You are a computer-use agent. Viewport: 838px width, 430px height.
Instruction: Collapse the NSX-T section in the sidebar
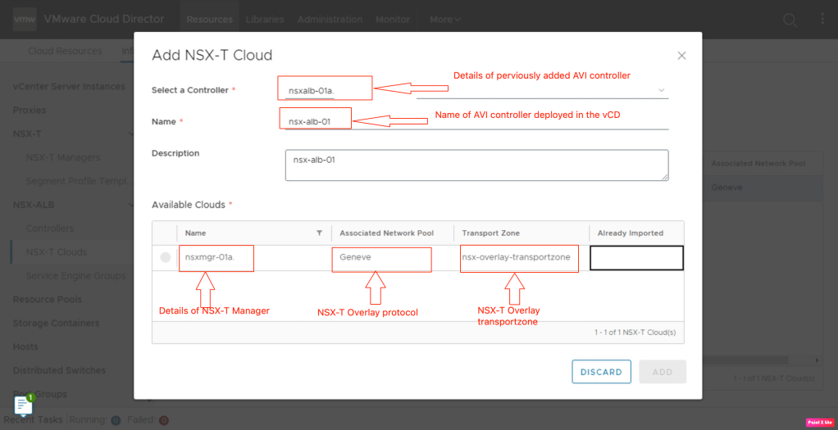[131, 134]
